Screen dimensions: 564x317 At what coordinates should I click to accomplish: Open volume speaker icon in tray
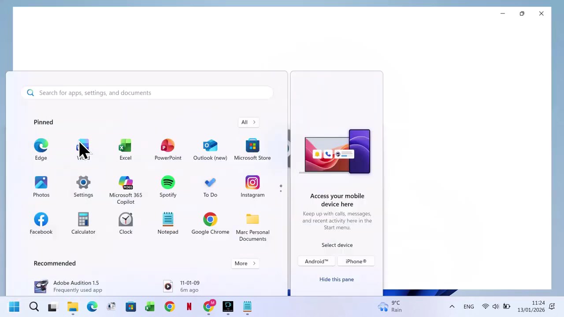point(496,306)
